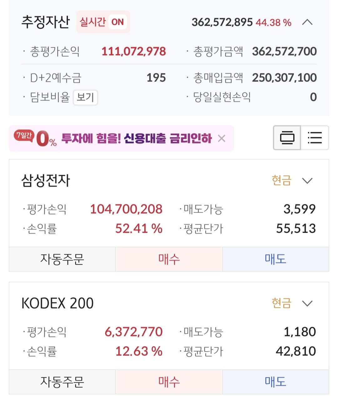
Task: Select the 삼성전자 stock name
Action: (x=46, y=181)
